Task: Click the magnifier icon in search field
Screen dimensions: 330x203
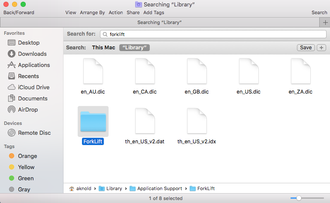Action: click(105, 34)
